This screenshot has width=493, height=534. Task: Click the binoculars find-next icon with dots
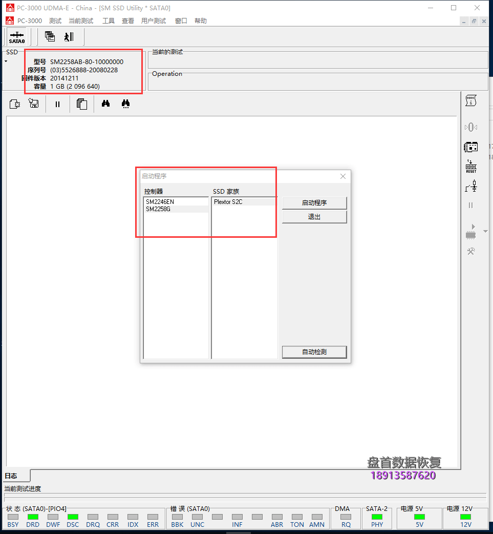[x=125, y=104]
